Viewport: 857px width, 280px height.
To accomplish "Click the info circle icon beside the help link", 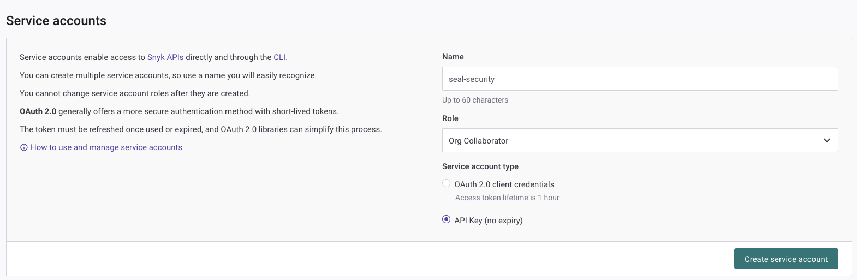I will 23,147.
